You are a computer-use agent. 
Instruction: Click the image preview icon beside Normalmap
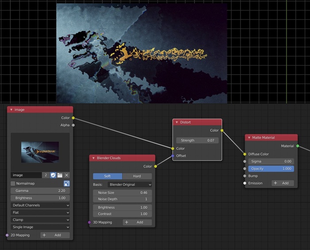[x=66, y=183]
